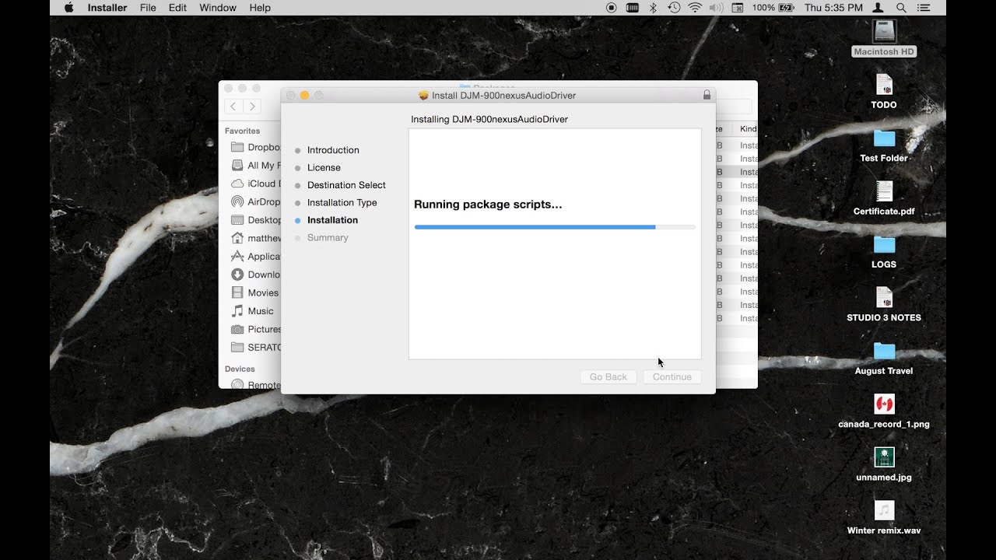
Task: Click the Continue button
Action: click(672, 376)
